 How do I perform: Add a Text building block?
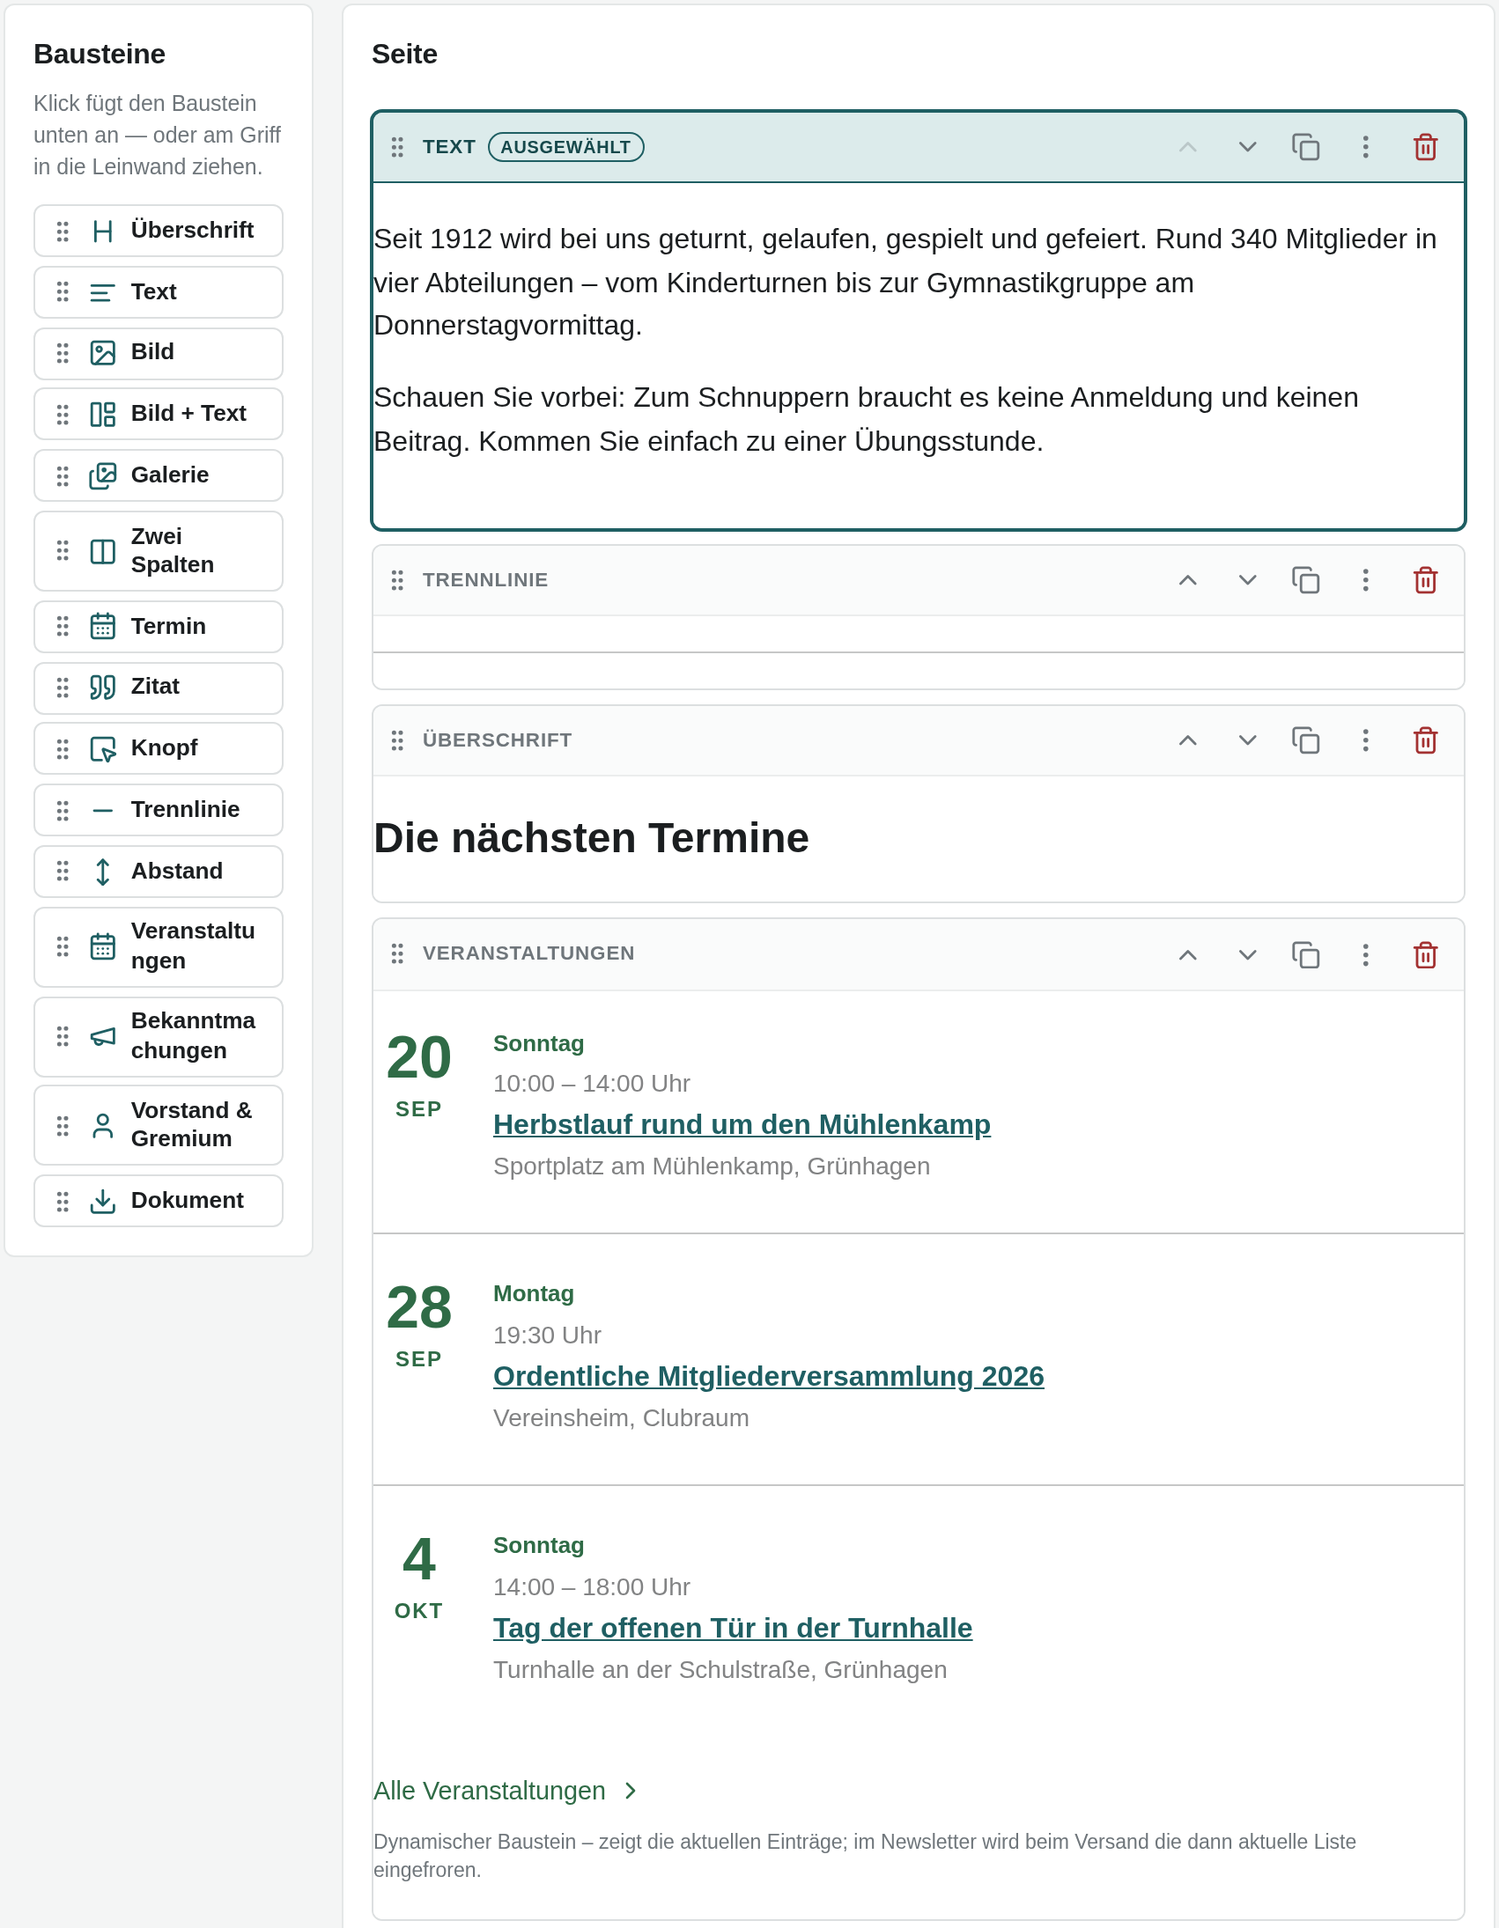pos(159,292)
